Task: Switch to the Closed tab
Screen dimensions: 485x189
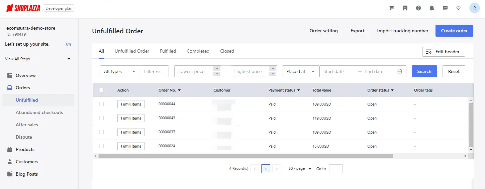Action: [x=227, y=51]
